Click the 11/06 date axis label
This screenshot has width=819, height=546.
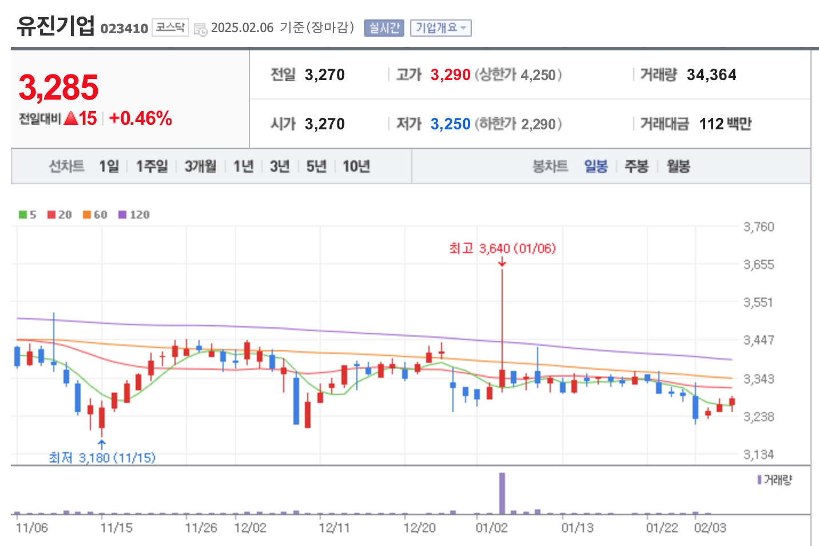[32, 528]
